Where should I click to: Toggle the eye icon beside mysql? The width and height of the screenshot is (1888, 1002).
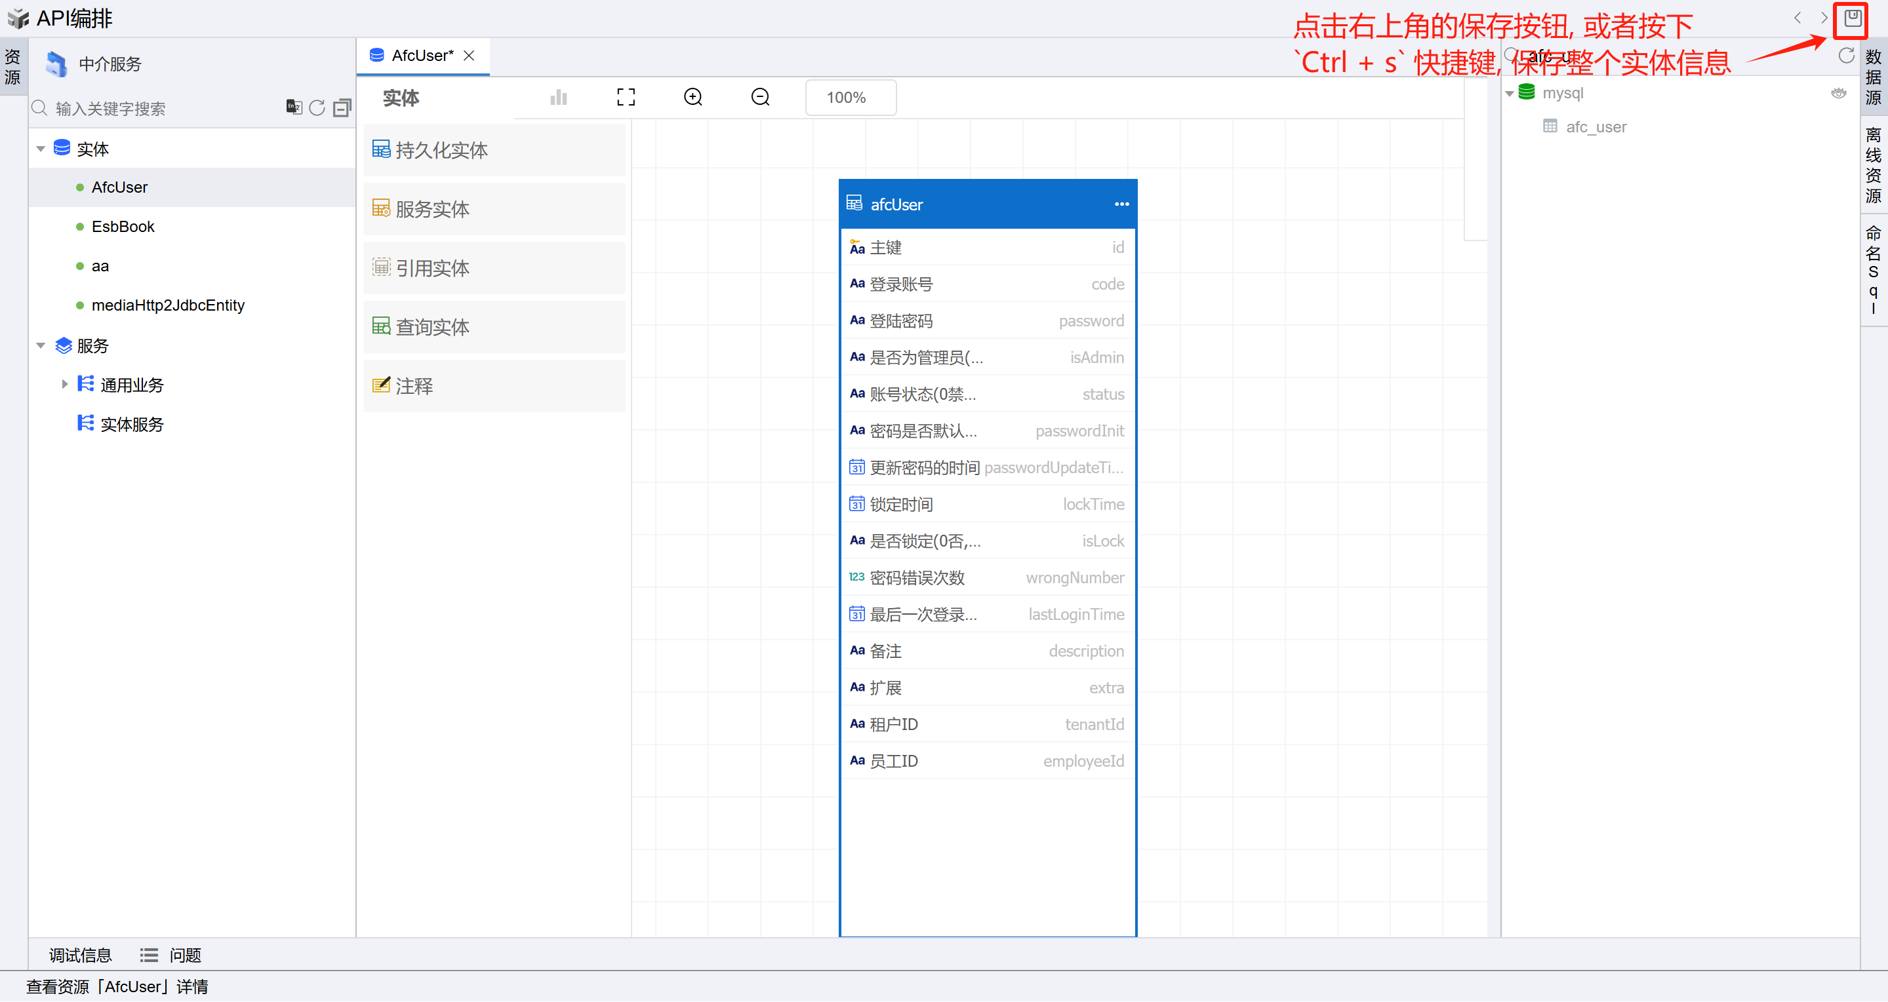[x=1838, y=93]
